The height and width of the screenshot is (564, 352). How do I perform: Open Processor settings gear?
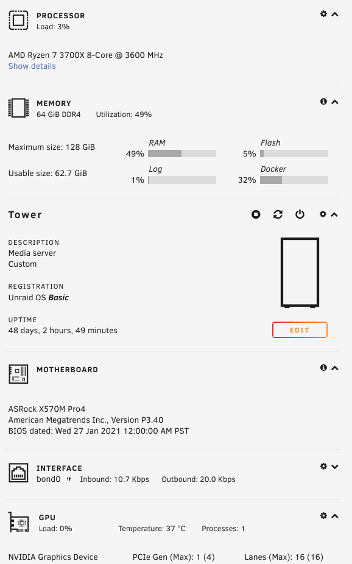[x=323, y=14]
